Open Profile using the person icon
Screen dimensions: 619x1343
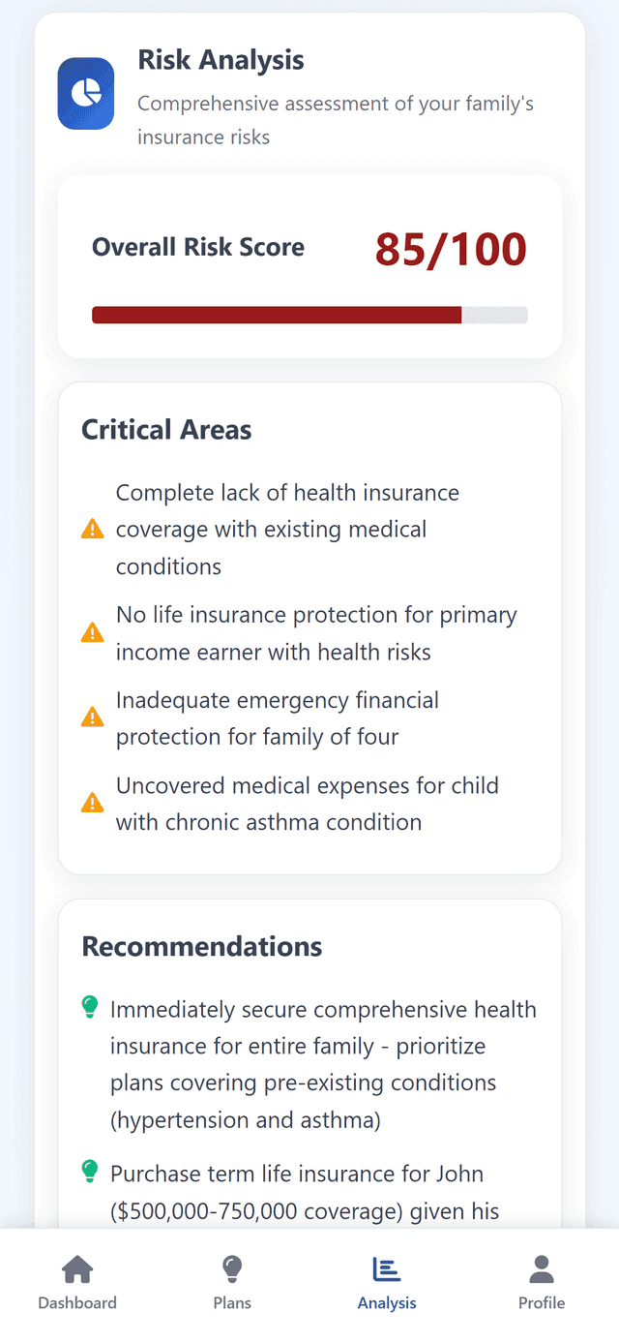(542, 1268)
